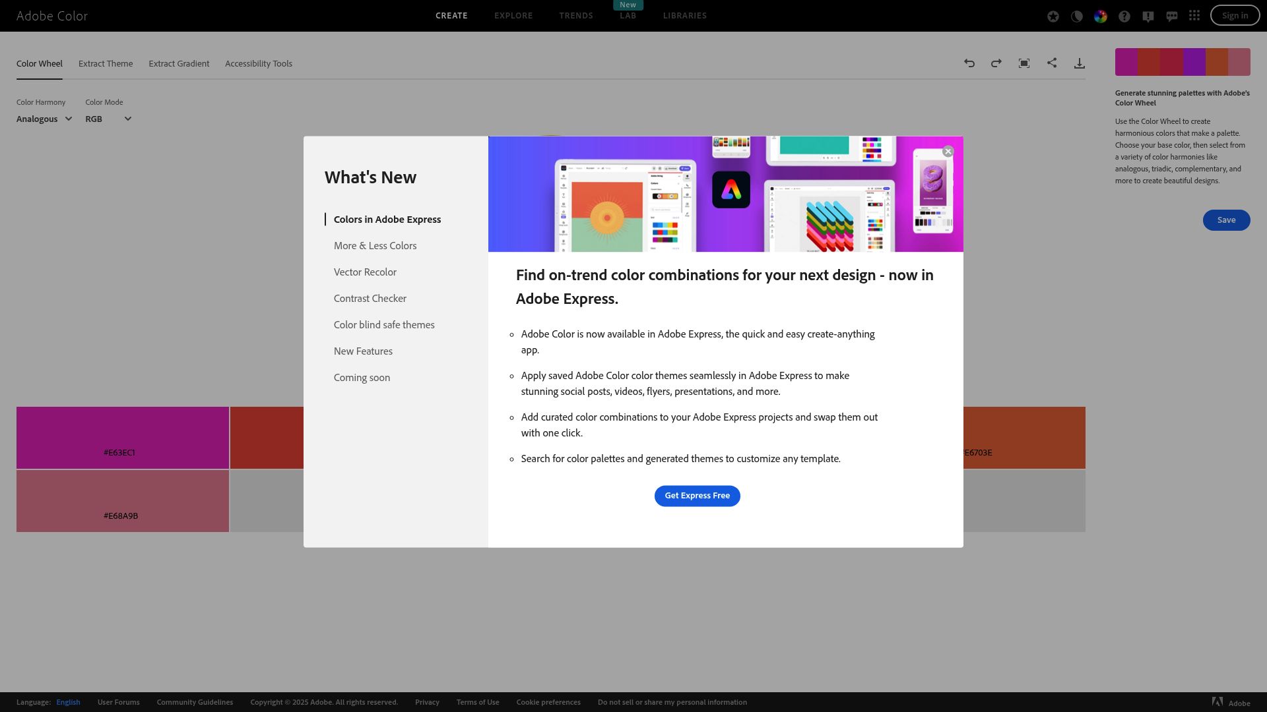Select Contrast Checker in What's New list
This screenshot has width=1267, height=712.
[x=370, y=298]
